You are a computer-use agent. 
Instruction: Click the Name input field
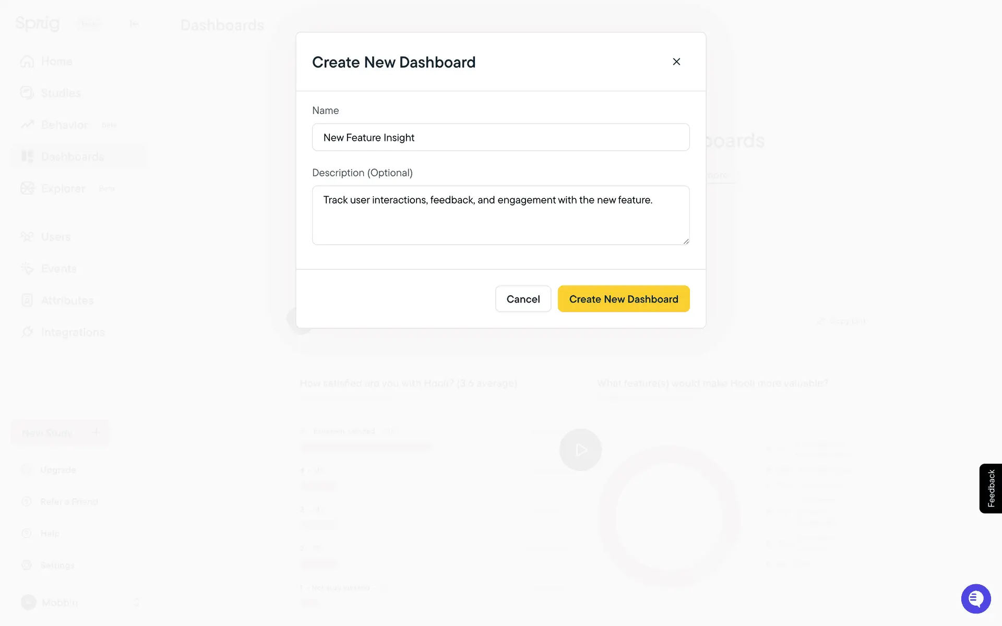[500, 137]
